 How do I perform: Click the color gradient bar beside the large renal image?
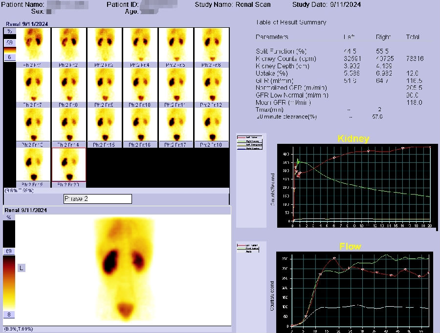tap(8, 283)
